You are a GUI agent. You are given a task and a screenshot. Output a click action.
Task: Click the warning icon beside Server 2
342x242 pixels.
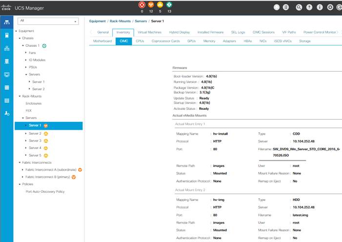[x=46, y=134]
